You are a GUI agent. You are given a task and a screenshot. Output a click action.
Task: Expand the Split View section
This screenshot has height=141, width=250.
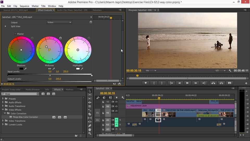[x=5, y=26]
